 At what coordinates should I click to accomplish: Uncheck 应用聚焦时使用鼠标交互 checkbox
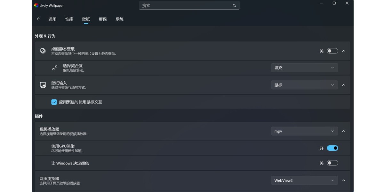[54, 102]
